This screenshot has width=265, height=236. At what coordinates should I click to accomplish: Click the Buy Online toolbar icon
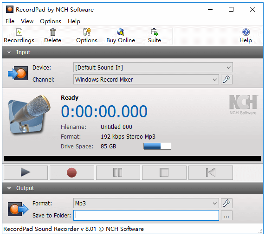[x=121, y=32]
